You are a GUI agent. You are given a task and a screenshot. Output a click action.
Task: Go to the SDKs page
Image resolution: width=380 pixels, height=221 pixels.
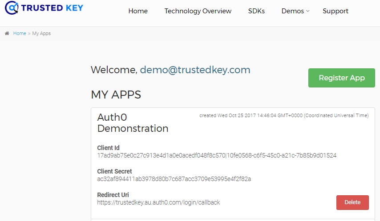(256, 11)
